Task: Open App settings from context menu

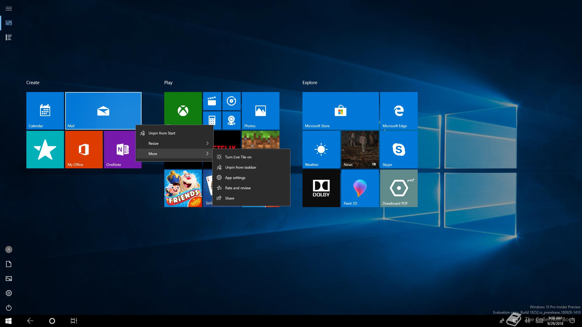Action: (x=251, y=178)
